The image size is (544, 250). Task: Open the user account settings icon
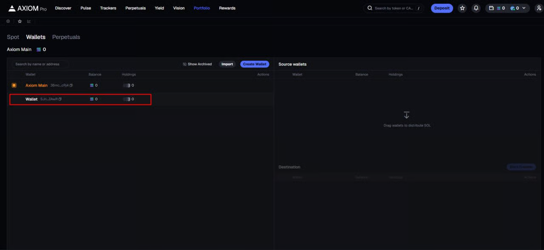pos(539,8)
